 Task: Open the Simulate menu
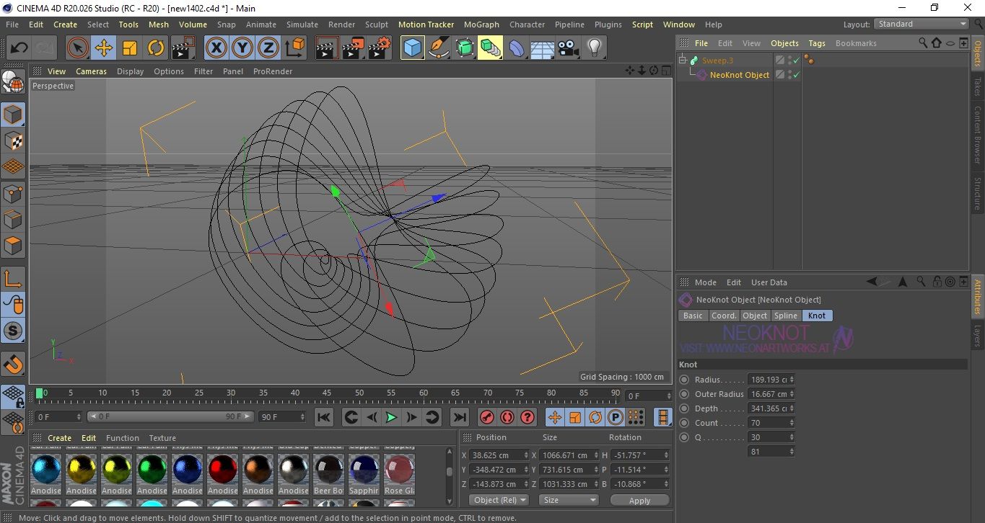[x=302, y=24]
